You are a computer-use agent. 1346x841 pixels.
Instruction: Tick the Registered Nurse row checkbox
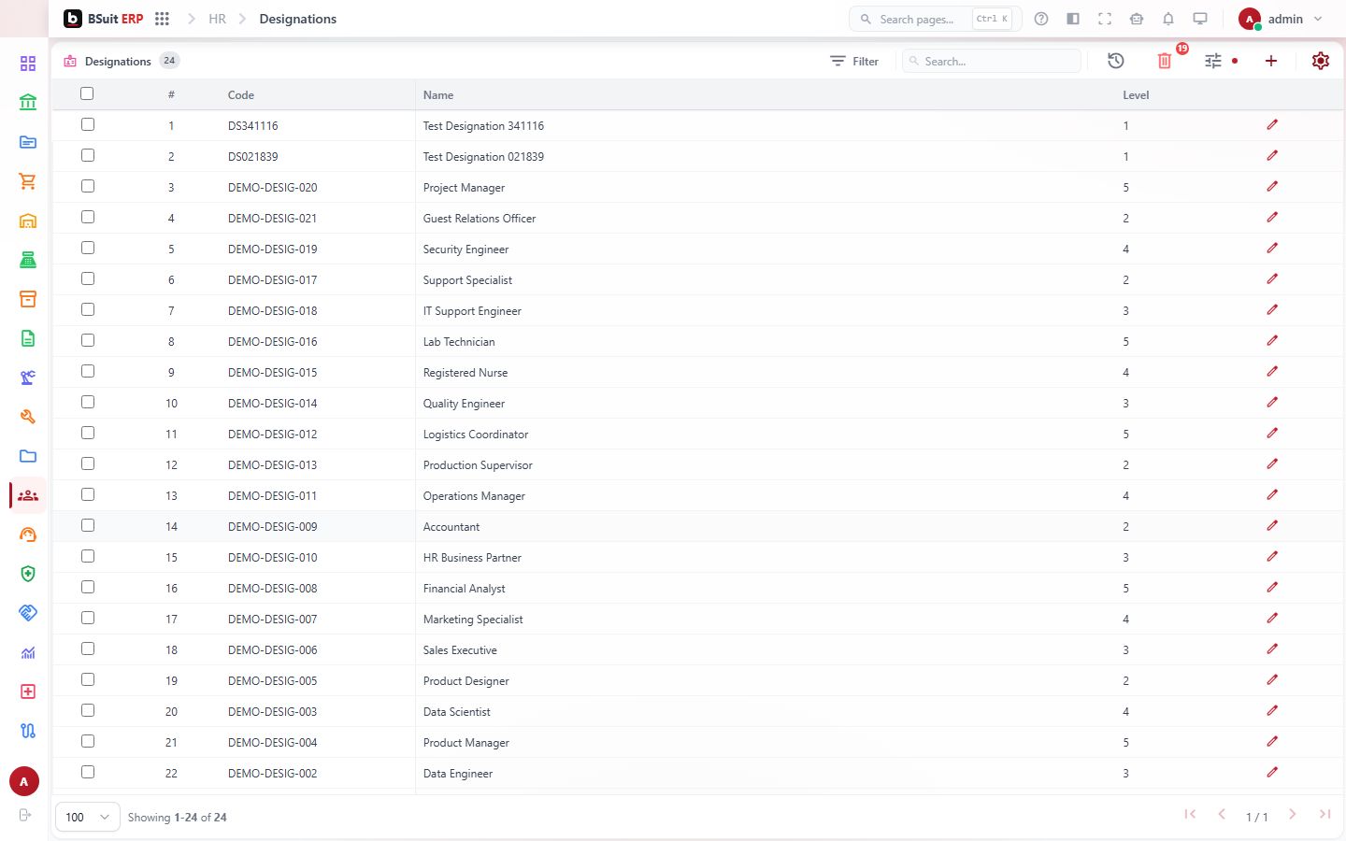pos(88,371)
